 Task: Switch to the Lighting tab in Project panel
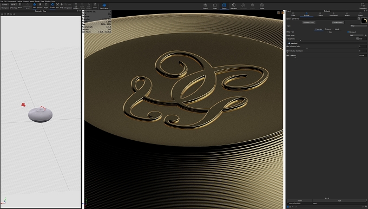347,14
